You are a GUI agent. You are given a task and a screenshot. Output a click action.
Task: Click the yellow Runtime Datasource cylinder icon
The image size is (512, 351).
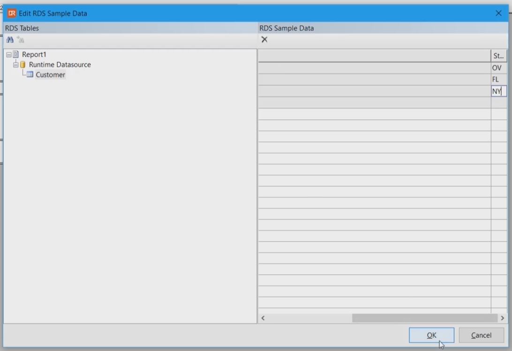click(23, 65)
